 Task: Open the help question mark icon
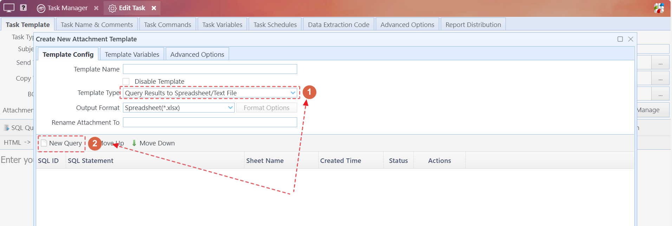tap(23, 7)
